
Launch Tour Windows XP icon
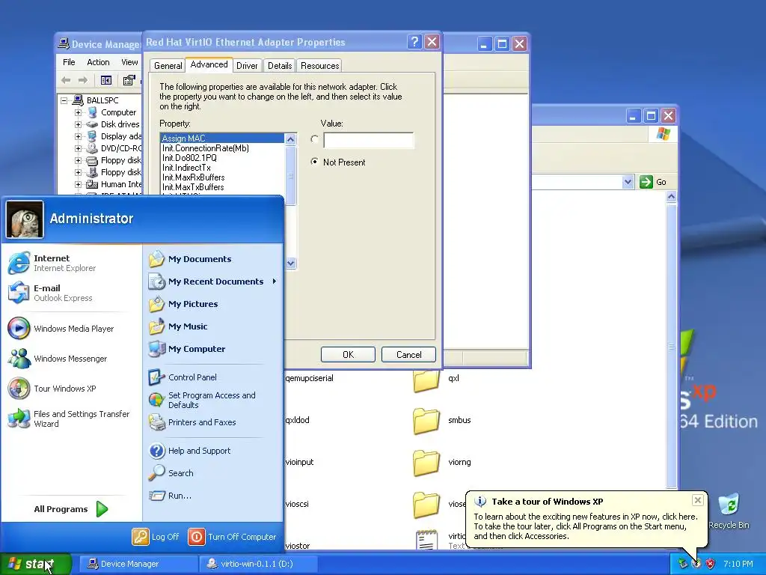(19, 389)
